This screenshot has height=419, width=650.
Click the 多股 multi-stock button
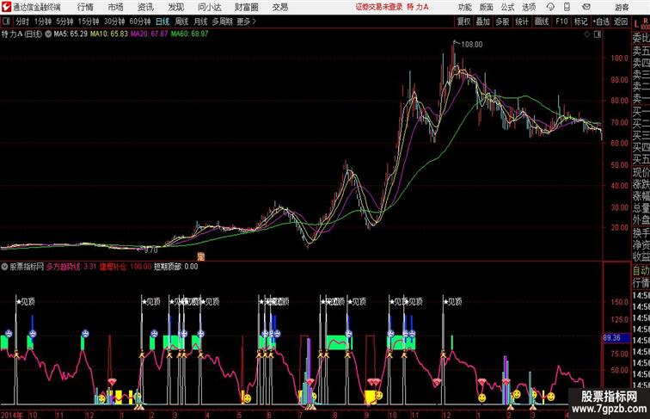[x=502, y=22]
